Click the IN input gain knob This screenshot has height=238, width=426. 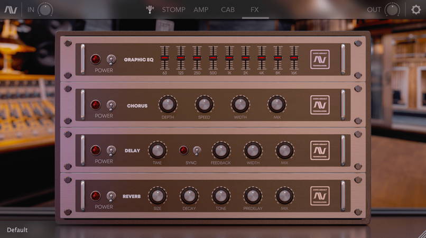[x=45, y=10]
